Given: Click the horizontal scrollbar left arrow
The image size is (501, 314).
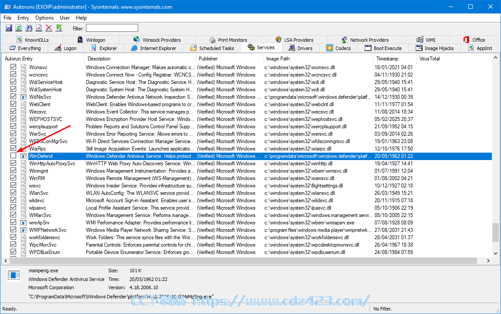Looking at the screenshot, I should point(6,261).
